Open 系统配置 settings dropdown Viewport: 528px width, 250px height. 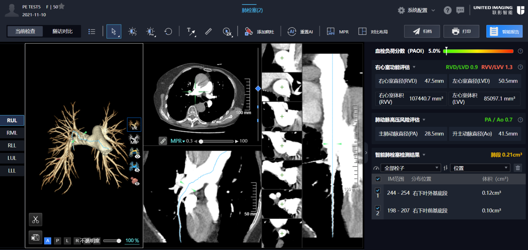click(x=416, y=10)
